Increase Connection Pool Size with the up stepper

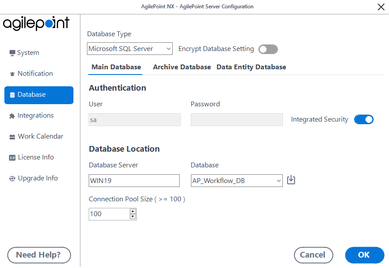pyautogui.click(x=132, y=211)
